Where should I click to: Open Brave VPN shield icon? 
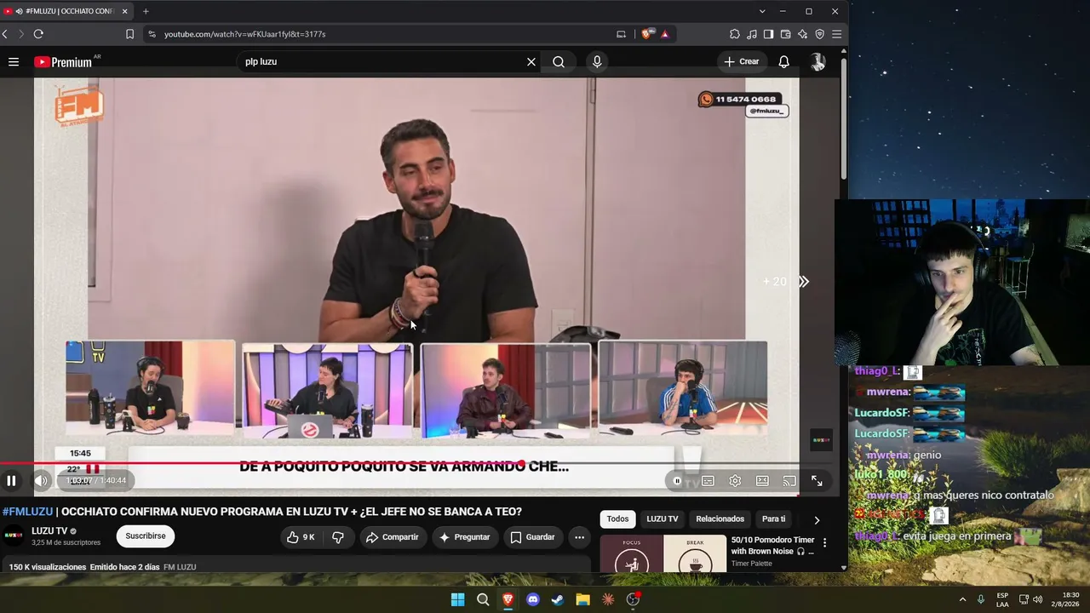[820, 34]
